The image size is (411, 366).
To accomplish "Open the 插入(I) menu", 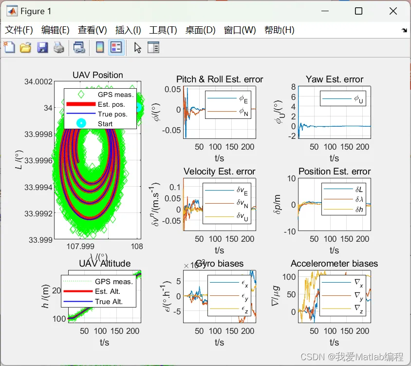I will tap(128, 30).
